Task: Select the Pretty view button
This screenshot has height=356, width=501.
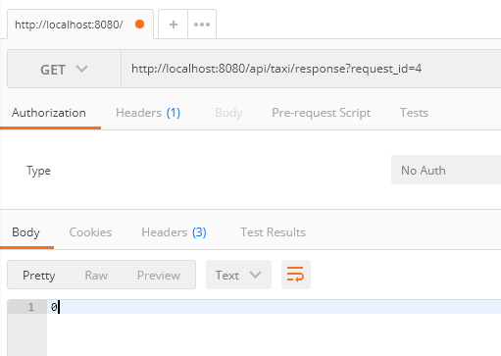Action: pos(38,275)
